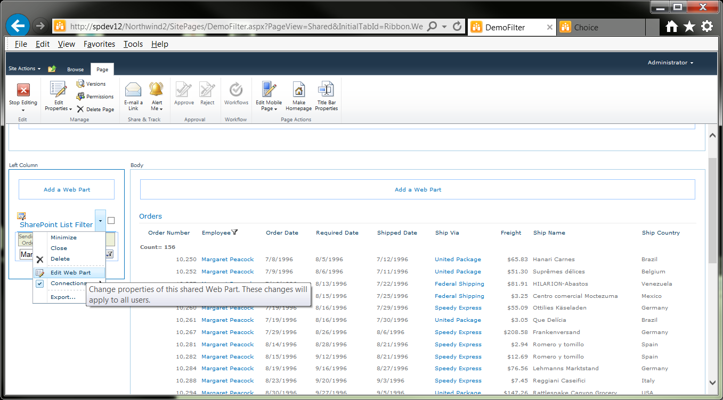
Task: Click the Ship Name column header
Action: [x=549, y=233]
